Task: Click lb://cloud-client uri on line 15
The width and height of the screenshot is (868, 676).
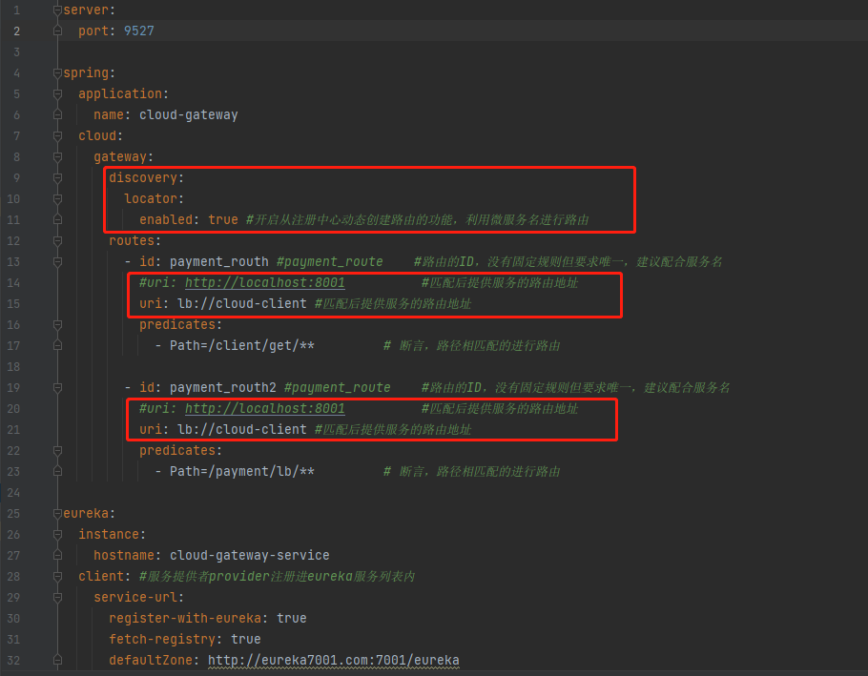Action: [x=242, y=304]
